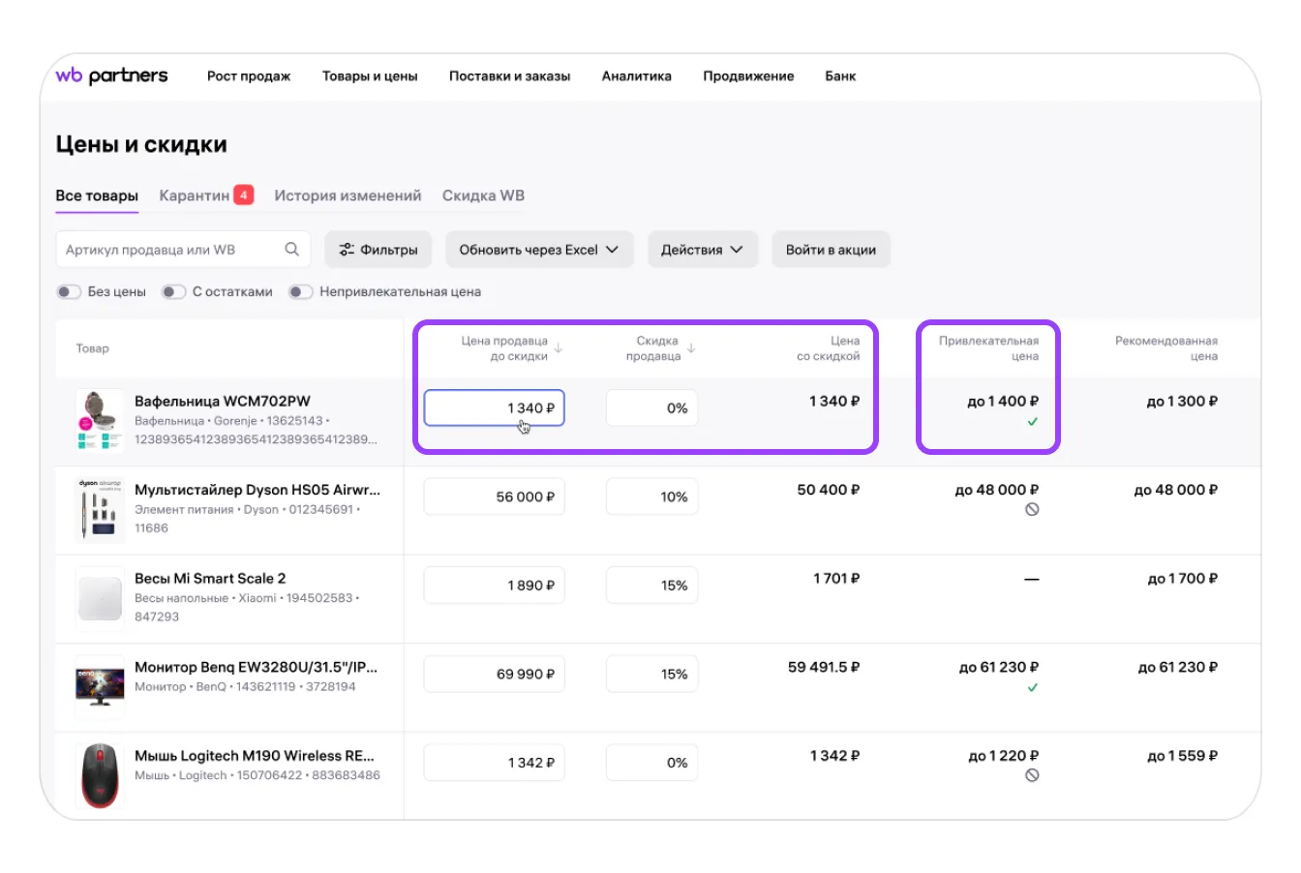The height and width of the screenshot is (873, 1301).
Task: Click blocked icon under до 48 000 ₽
Action: (x=1032, y=510)
